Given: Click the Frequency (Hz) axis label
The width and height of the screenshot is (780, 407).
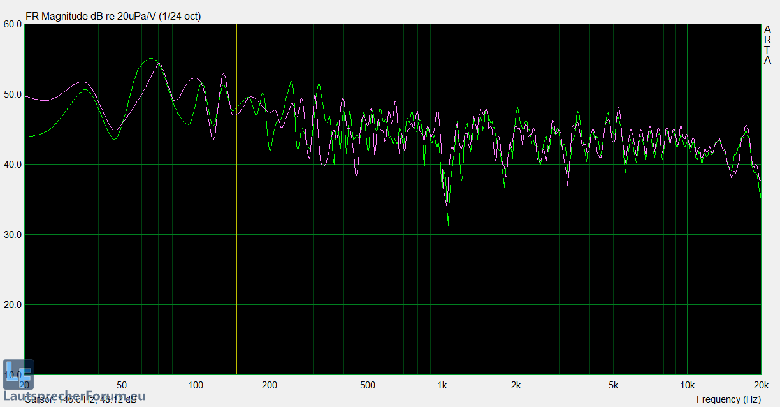Looking at the screenshot, I should tap(728, 399).
